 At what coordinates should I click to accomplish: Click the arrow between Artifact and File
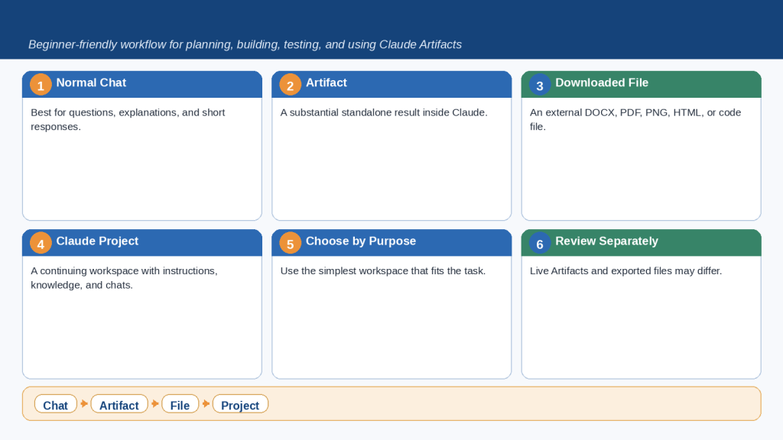[154, 403]
